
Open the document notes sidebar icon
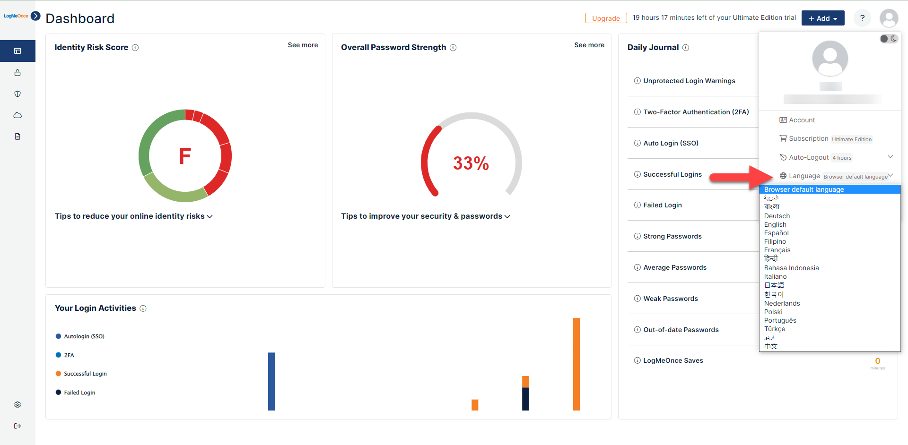tap(17, 137)
